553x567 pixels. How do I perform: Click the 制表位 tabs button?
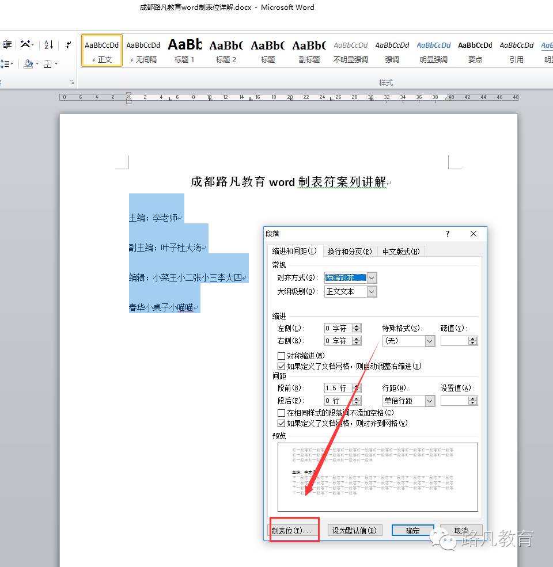click(293, 531)
